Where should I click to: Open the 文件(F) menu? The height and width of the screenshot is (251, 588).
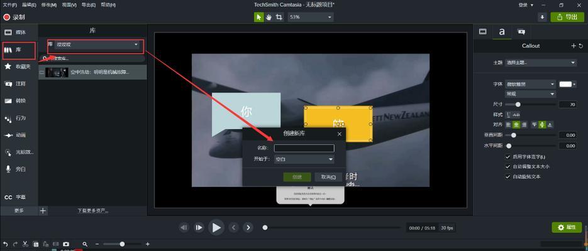(x=10, y=5)
